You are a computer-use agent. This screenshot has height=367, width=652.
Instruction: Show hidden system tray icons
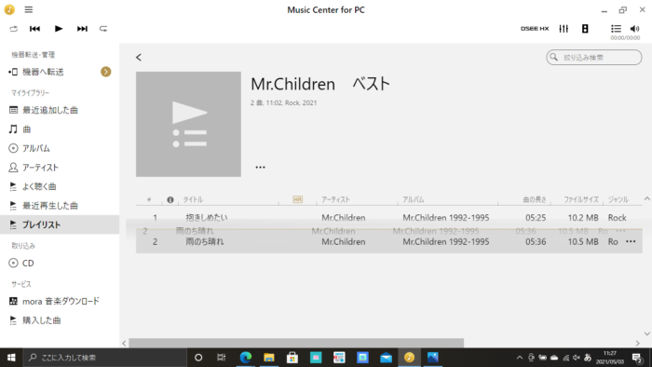pos(520,358)
